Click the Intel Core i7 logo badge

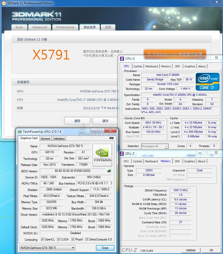click(x=207, y=82)
